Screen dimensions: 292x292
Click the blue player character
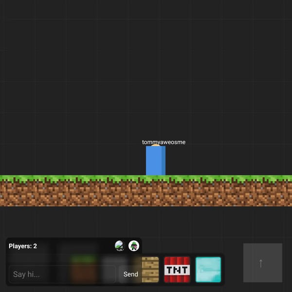click(x=156, y=160)
